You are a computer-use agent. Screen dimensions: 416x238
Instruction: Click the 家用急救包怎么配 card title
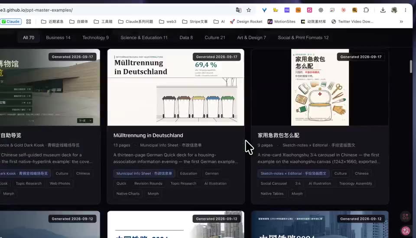click(278, 135)
